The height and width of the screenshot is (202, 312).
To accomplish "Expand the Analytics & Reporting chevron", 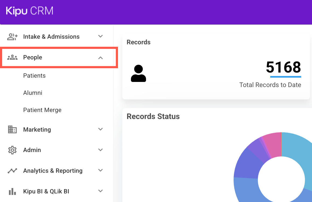I will 100,170.
